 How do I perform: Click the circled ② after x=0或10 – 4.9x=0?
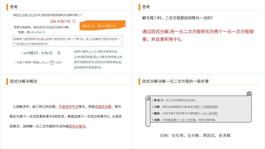tap(59, 53)
